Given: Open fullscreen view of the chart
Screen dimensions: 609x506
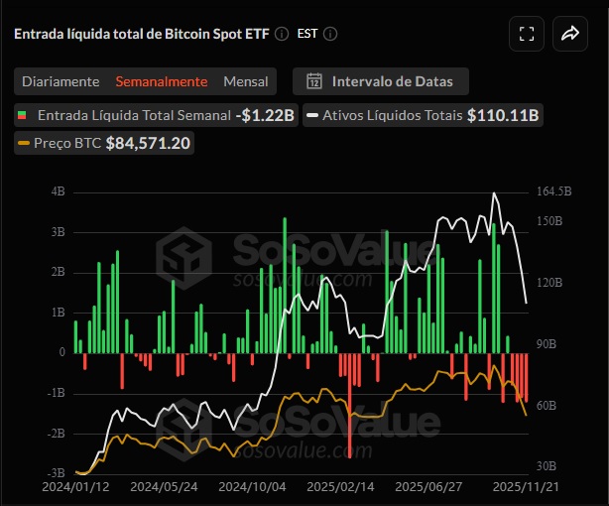Looking at the screenshot, I should [527, 34].
